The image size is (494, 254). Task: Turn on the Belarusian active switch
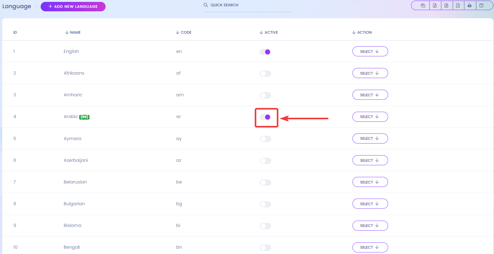pyautogui.click(x=265, y=183)
